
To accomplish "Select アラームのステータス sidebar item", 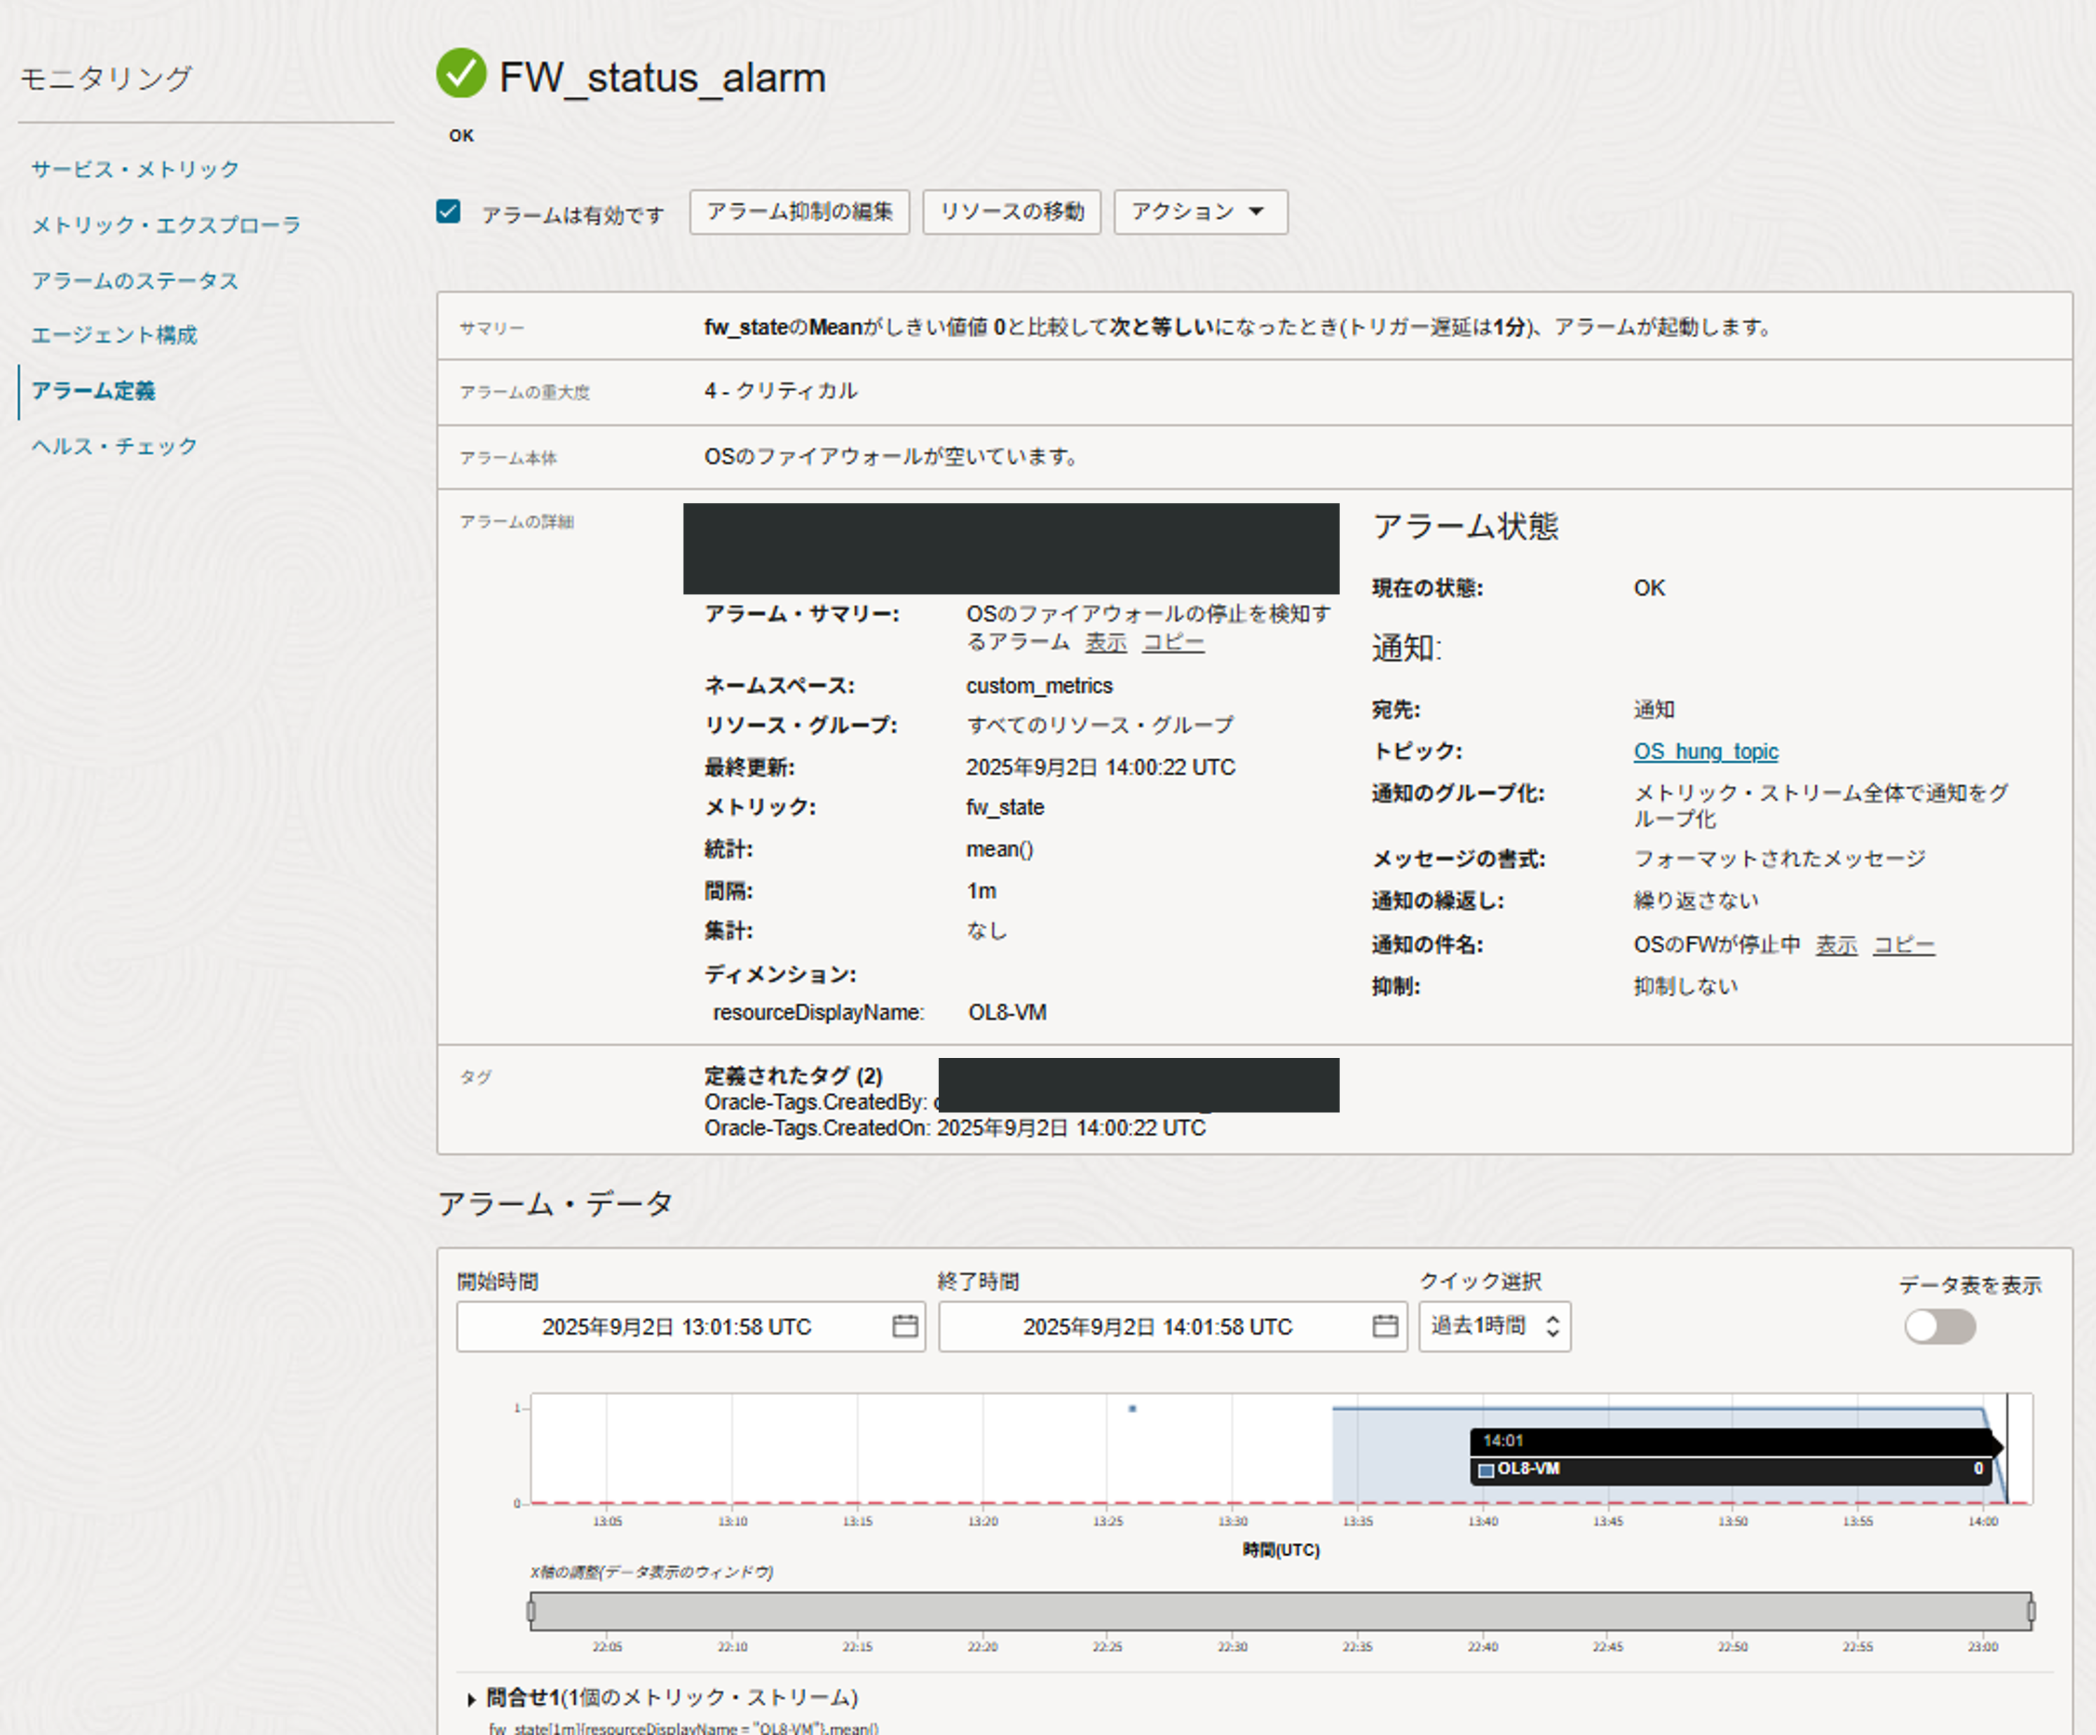I will (x=135, y=280).
